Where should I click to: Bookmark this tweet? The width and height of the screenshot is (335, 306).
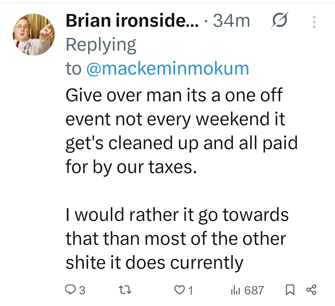[290, 290]
